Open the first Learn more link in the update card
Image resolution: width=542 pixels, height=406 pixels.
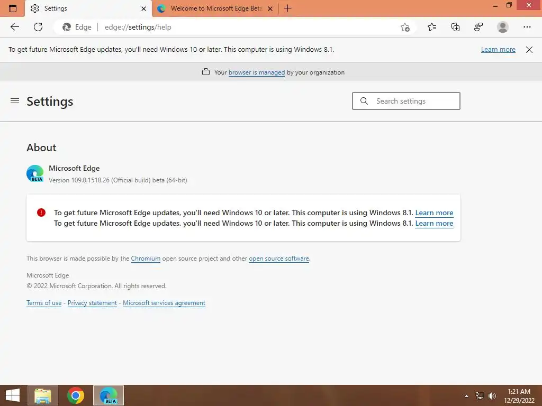coord(434,213)
